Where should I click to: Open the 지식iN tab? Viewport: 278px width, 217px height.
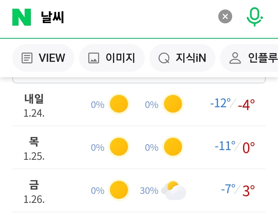[182, 58]
